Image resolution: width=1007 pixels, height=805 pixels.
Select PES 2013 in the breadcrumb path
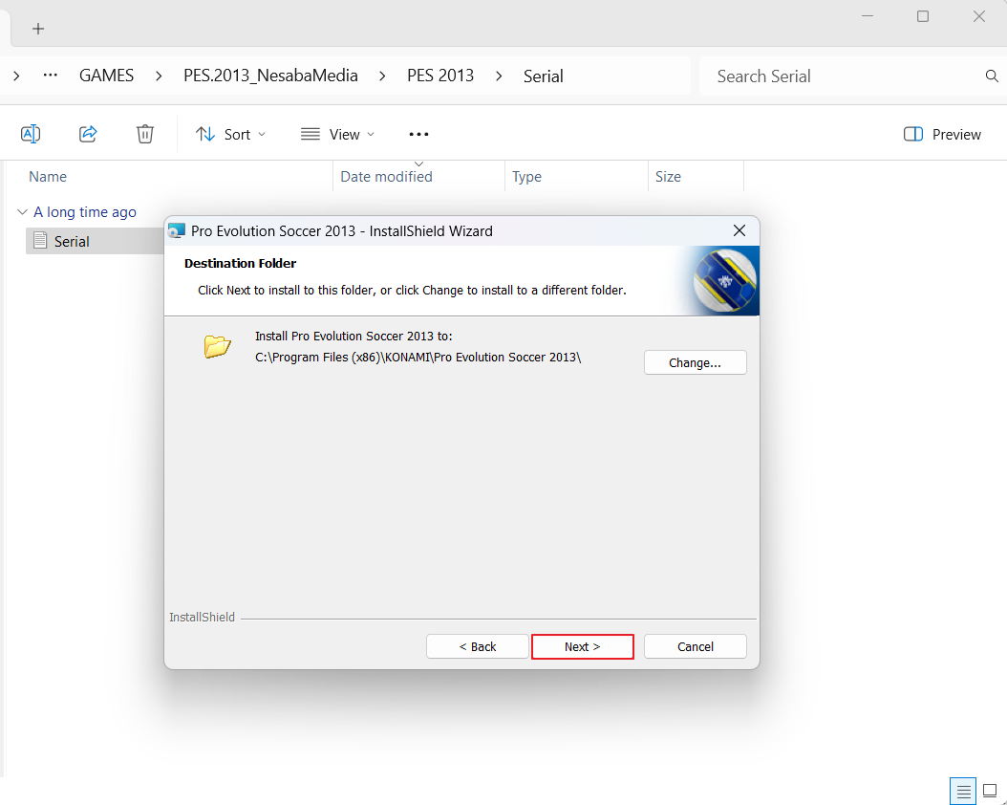click(x=440, y=76)
